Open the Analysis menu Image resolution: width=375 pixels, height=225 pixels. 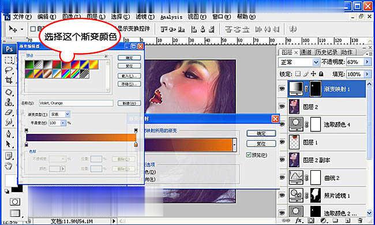tap(171, 17)
